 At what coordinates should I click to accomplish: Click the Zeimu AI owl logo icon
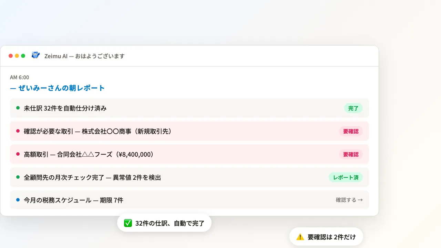tap(35, 55)
